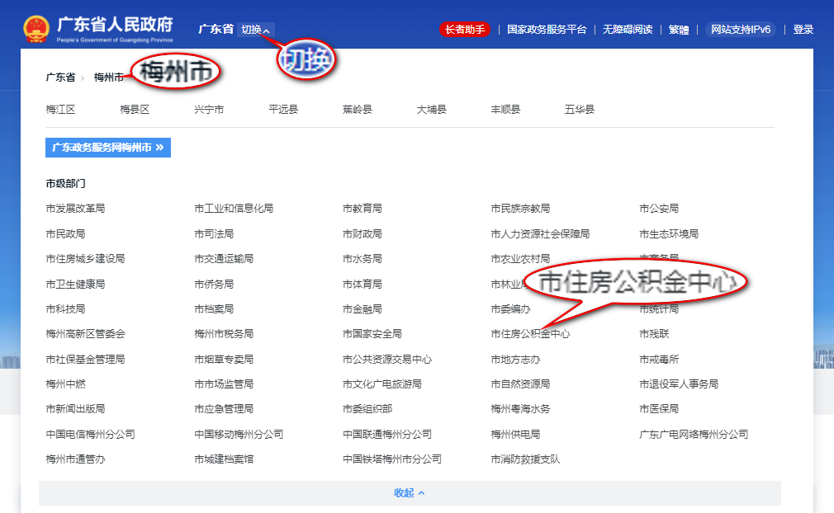This screenshot has width=834, height=513.
Task: Select 梅州市 in the breadcrumb
Action: [x=109, y=78]
